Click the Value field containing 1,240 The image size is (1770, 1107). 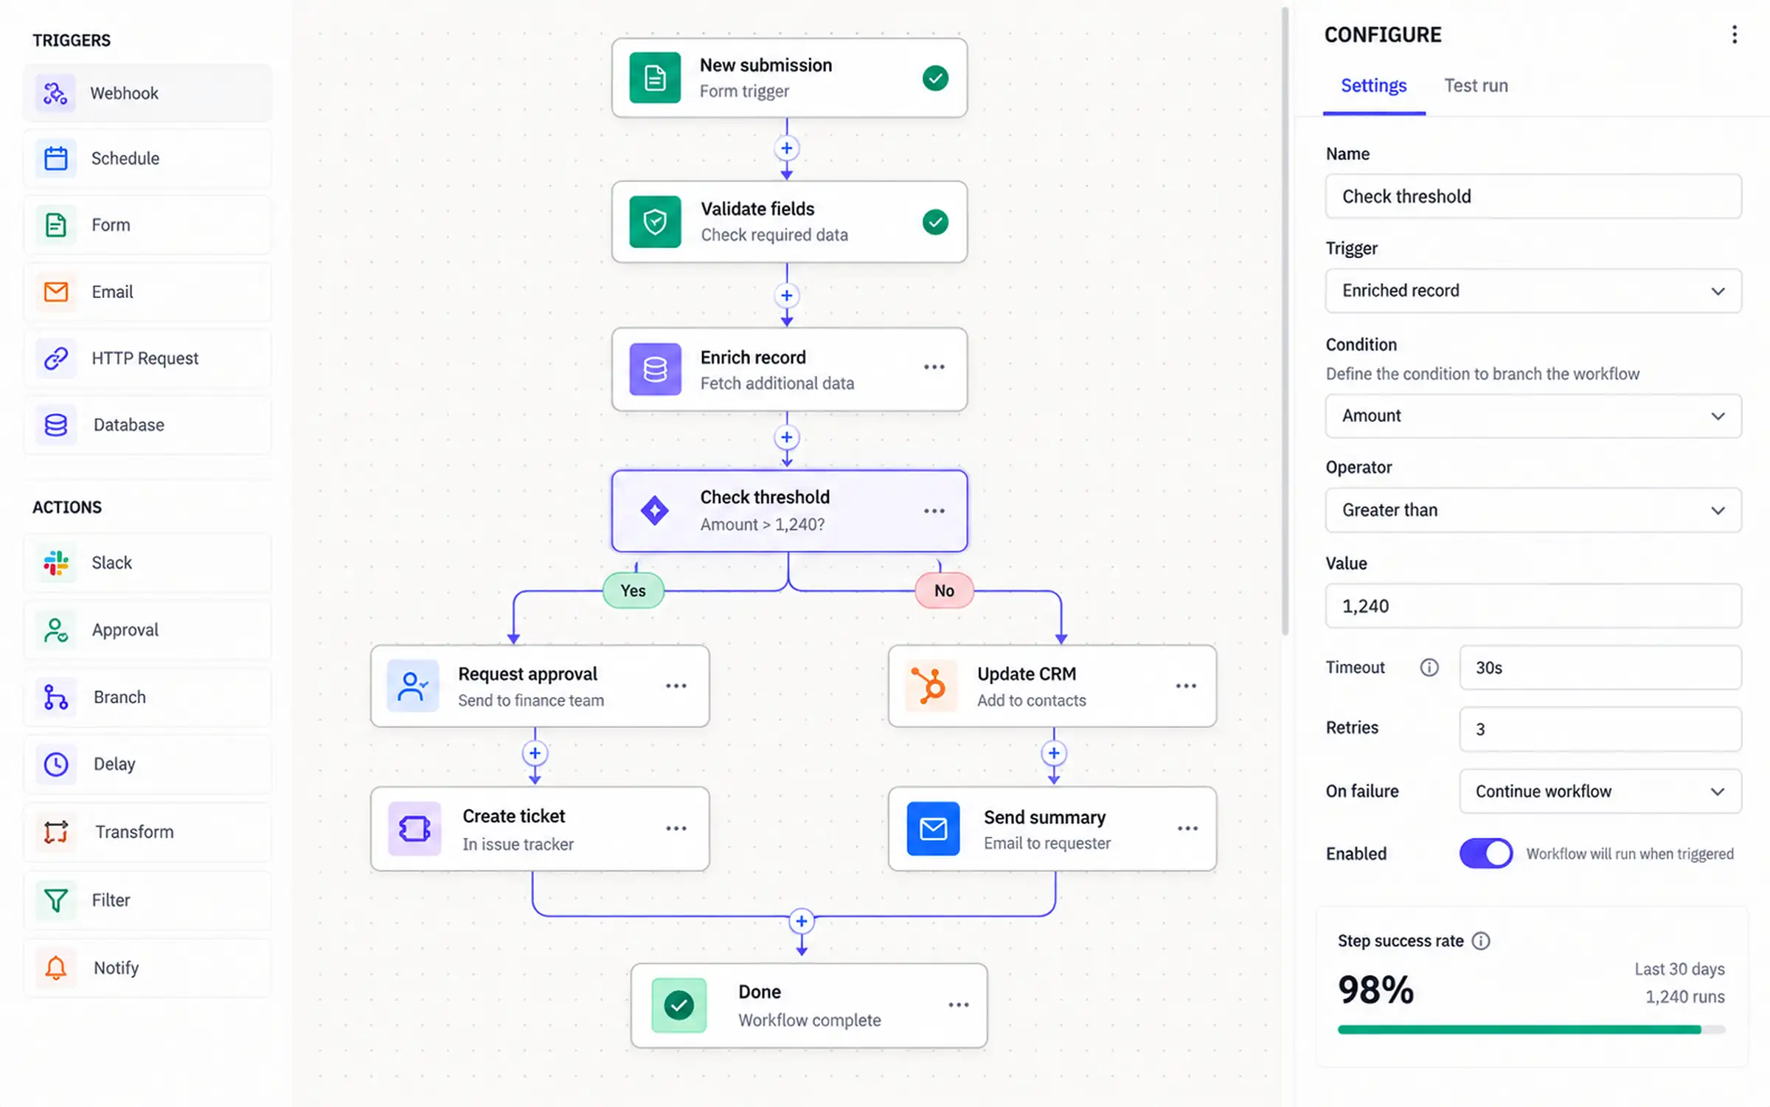[x=1533, y=606]
